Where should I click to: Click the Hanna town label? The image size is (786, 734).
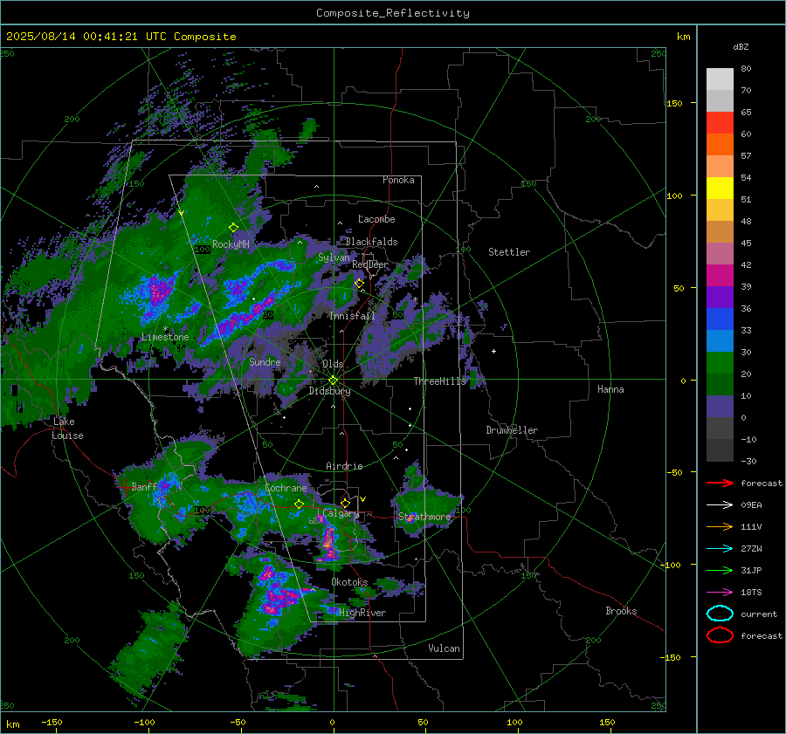(x=610, y=389)
